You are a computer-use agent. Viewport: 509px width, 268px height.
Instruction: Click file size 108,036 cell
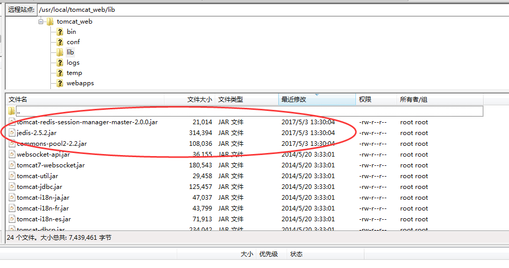coord(201,144)
